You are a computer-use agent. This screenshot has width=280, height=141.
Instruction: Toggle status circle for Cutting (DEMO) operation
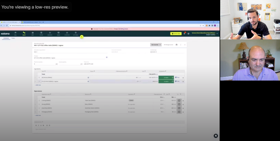[179, 100]
